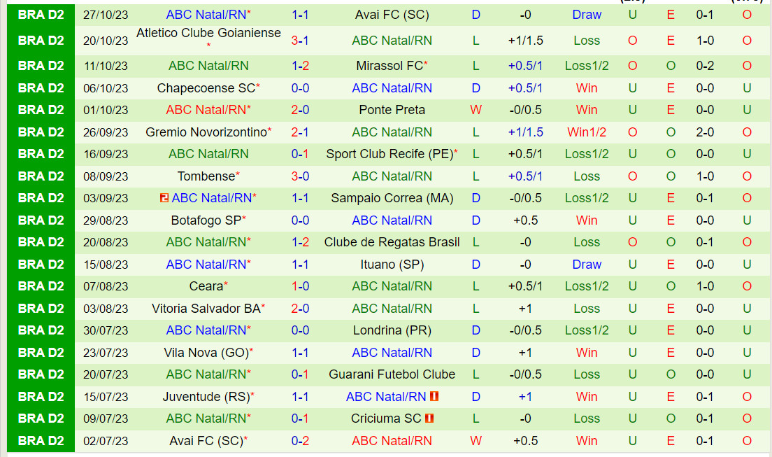
Task: Open Atletico Clube Goianiense team page
Action: tap(208, 33)
